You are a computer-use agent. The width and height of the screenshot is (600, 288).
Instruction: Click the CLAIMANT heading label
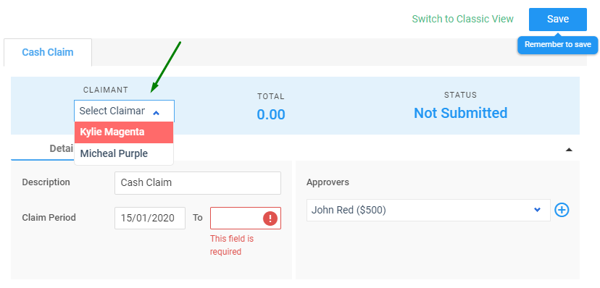106,90
